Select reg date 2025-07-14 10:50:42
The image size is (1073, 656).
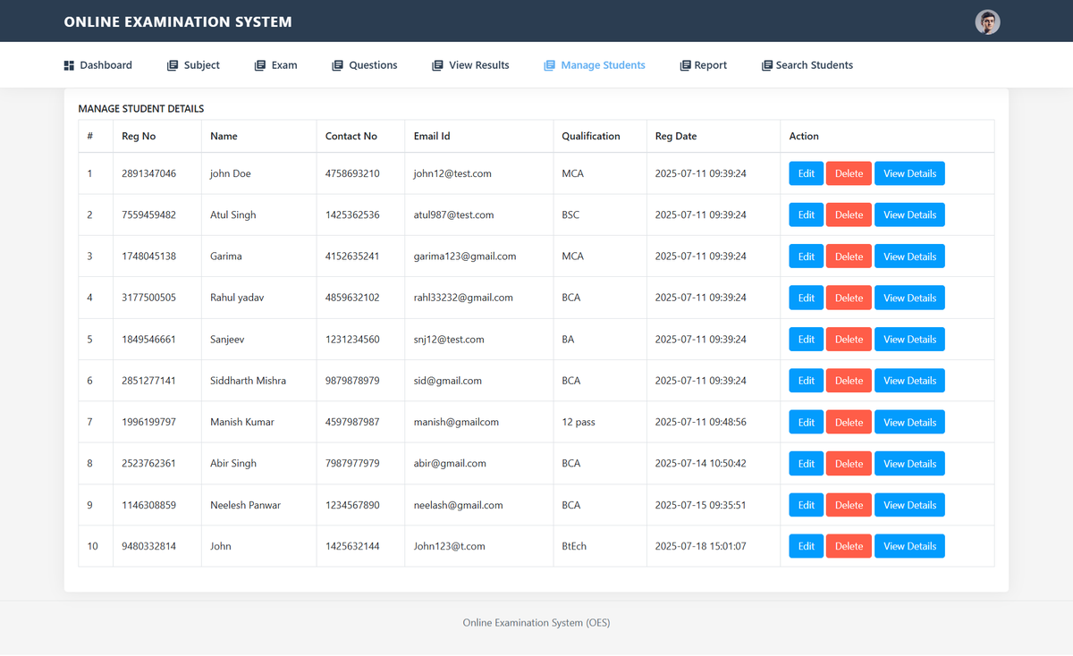[700, 463]
